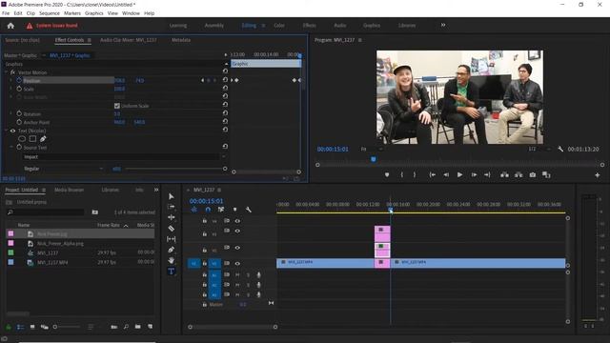Select the Slip tool
This screenshot has height=343, width=610.
pyautogui.click(x=172, y=239)
